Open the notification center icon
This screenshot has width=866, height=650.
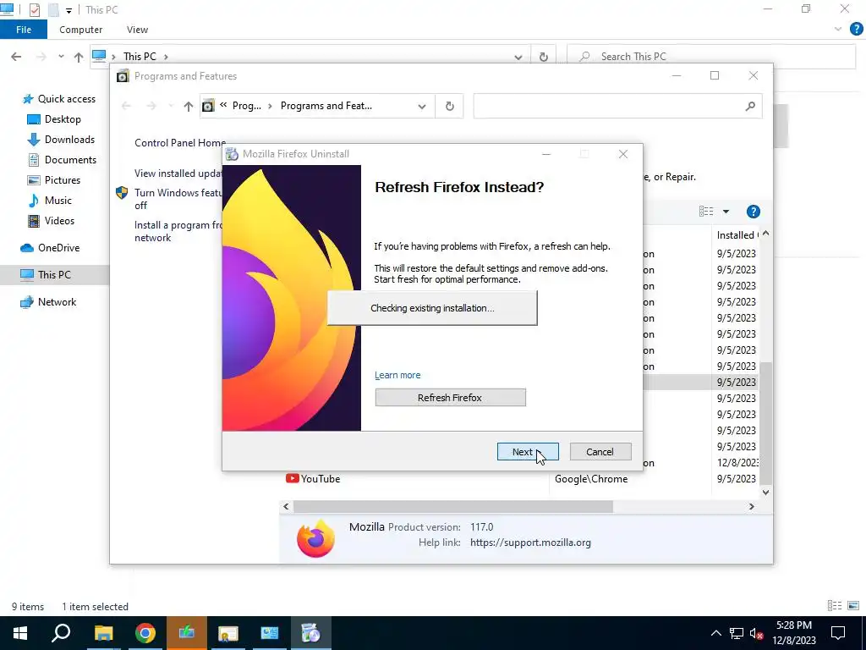(x=838, y=633)
